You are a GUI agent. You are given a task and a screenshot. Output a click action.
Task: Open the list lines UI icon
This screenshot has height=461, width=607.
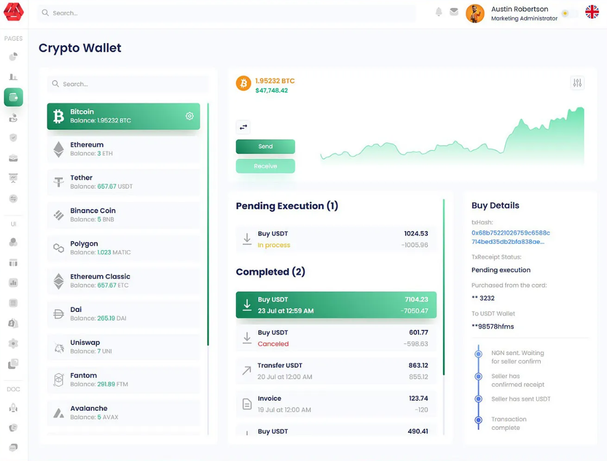point(13,303)
